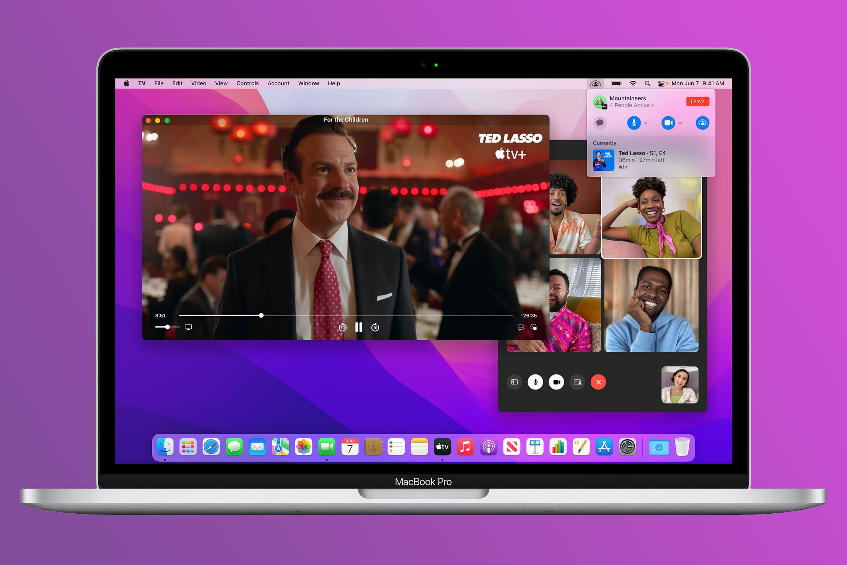Skip back 10 seconds in the video

[x=342, y=327]
